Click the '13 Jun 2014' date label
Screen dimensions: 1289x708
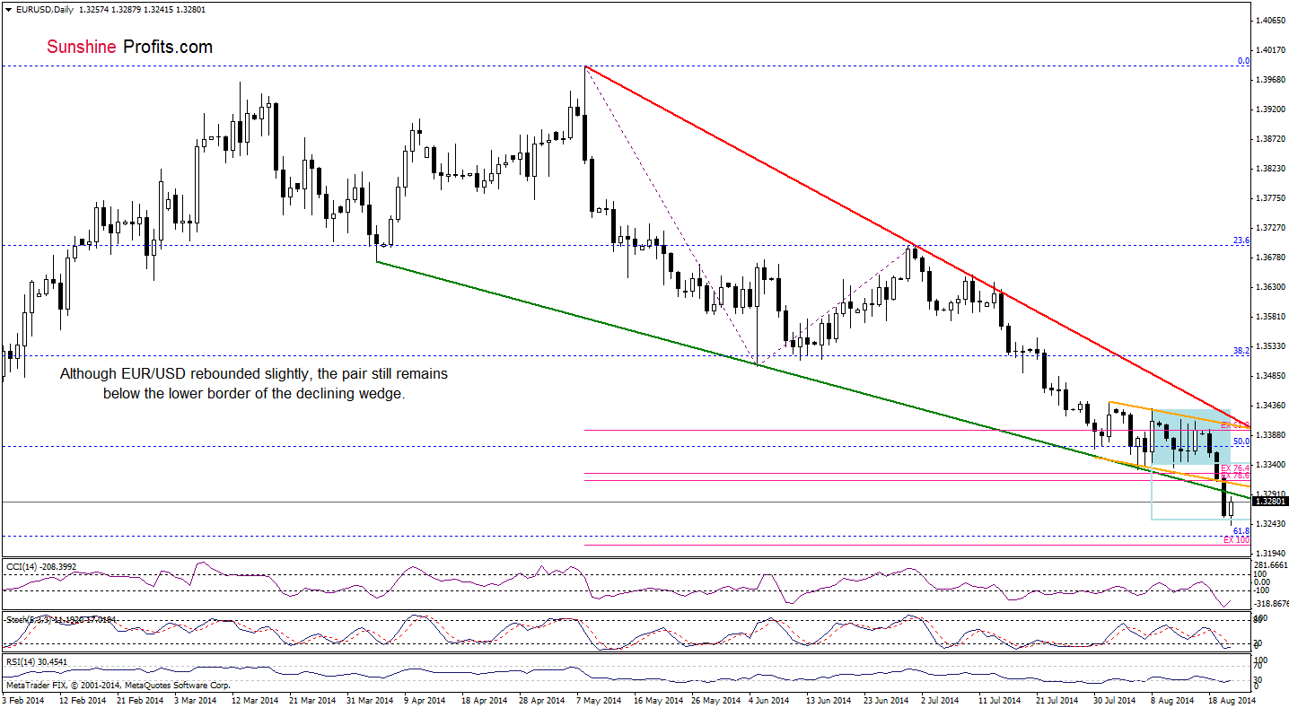830,699
